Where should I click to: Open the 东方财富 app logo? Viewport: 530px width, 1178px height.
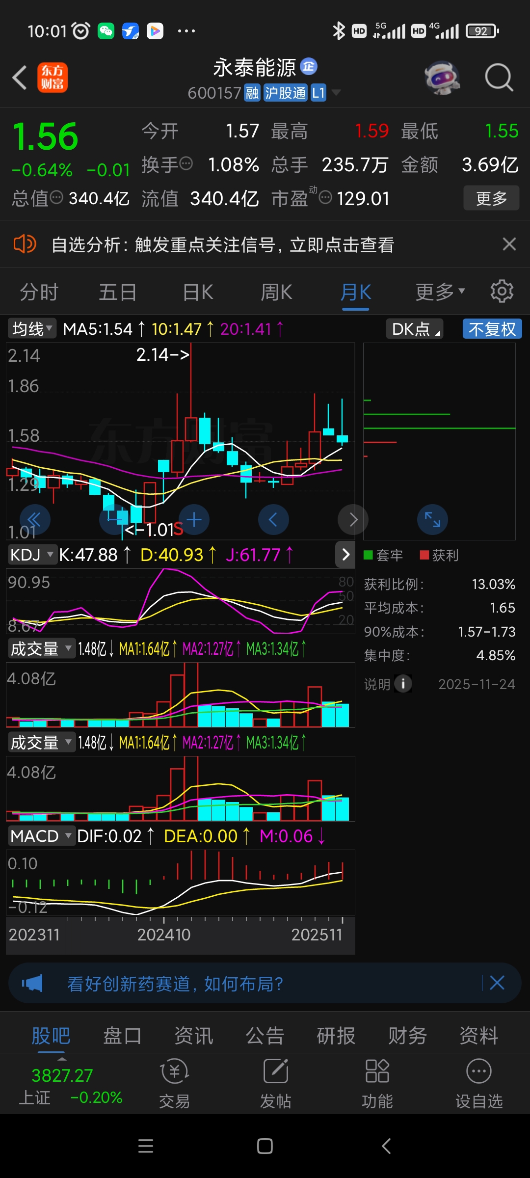(x=53, y=78)
